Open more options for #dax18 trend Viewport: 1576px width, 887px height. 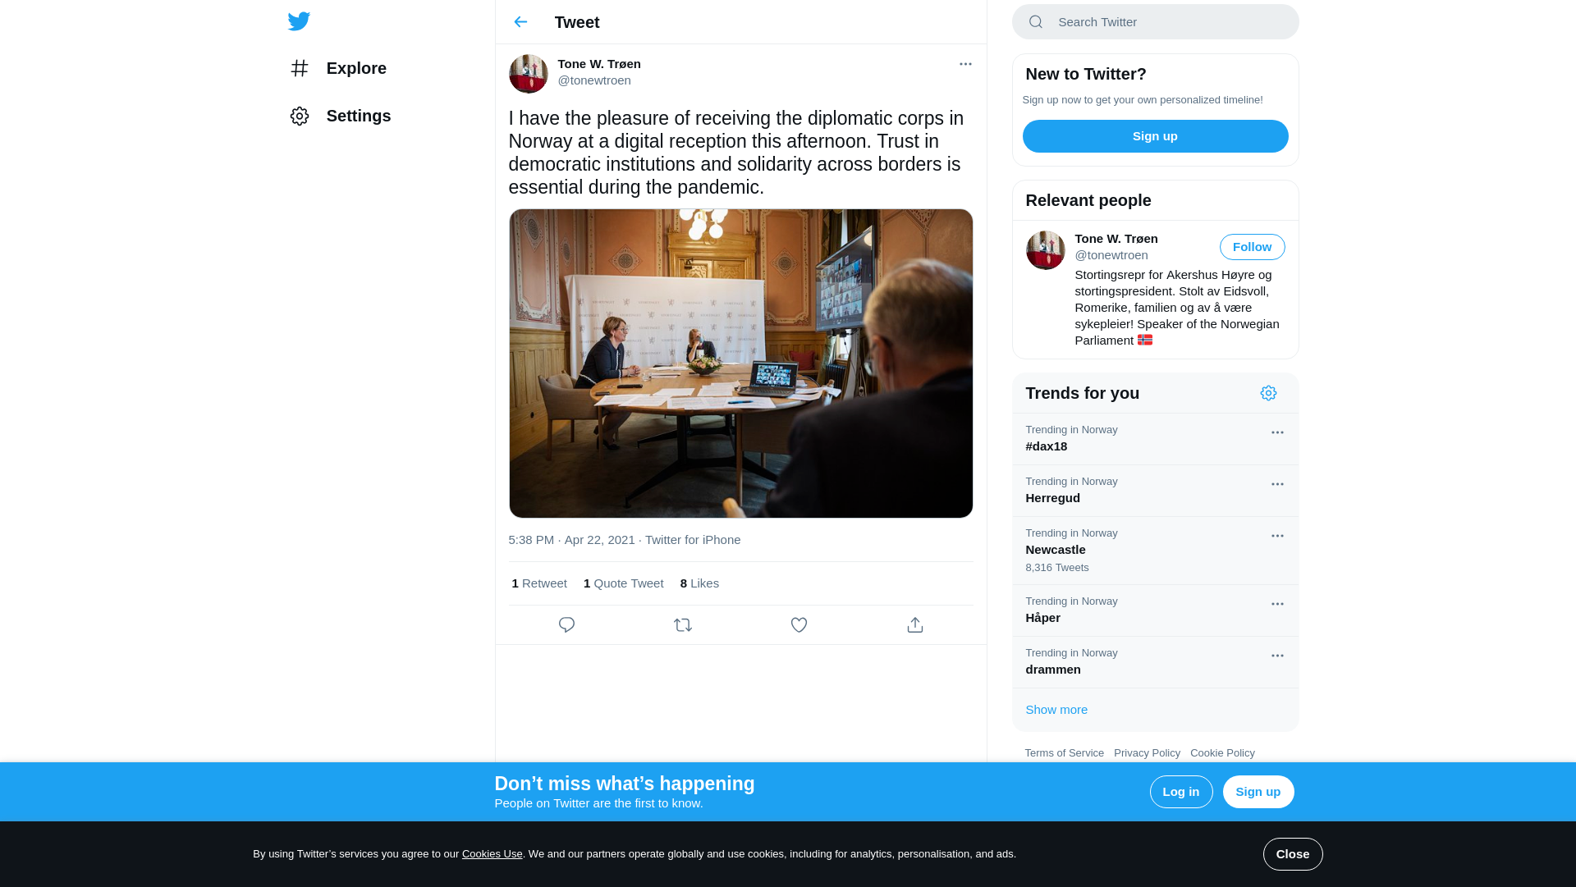pyautogui.click(x=1277, y=432)
